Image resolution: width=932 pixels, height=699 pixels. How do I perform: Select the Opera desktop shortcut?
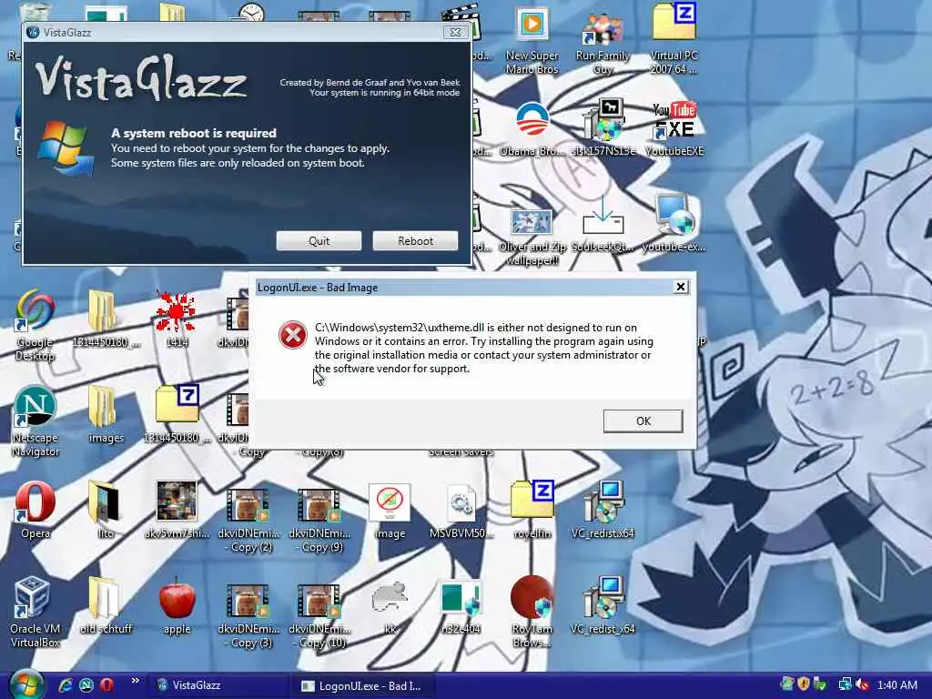click(35, 510)
